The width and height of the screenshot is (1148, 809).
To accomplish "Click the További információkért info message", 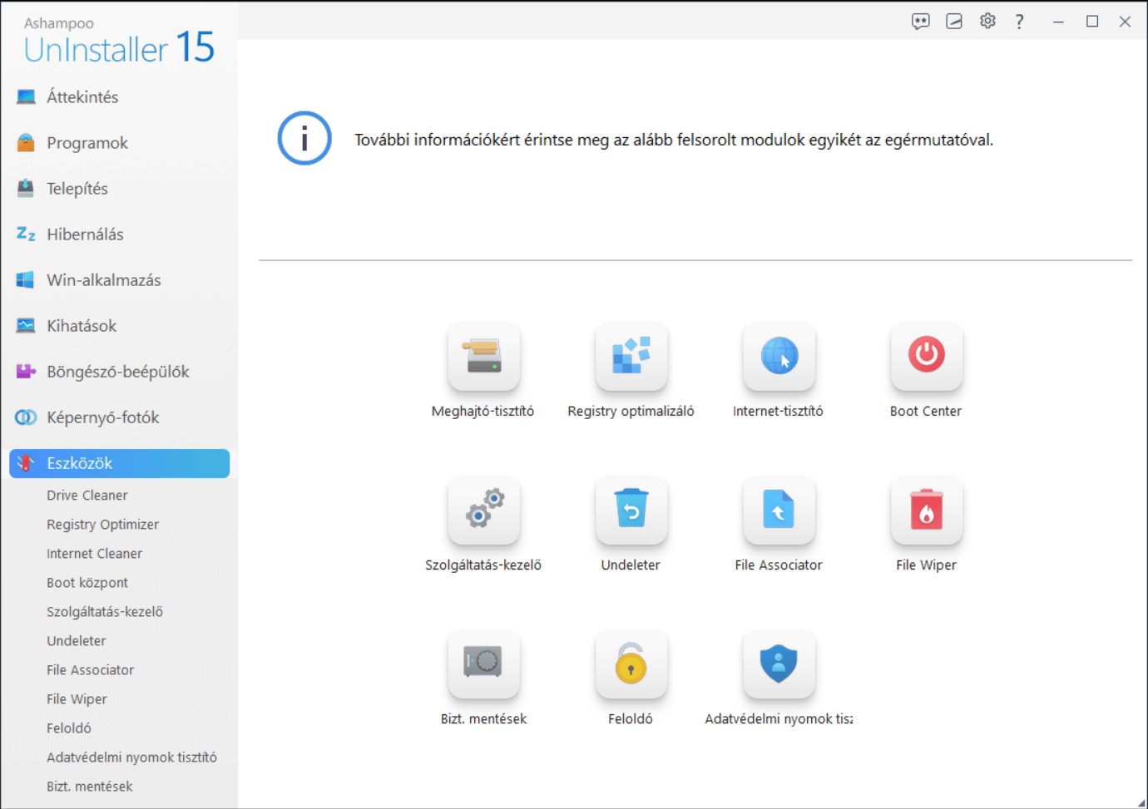I will tap(674, 140).
